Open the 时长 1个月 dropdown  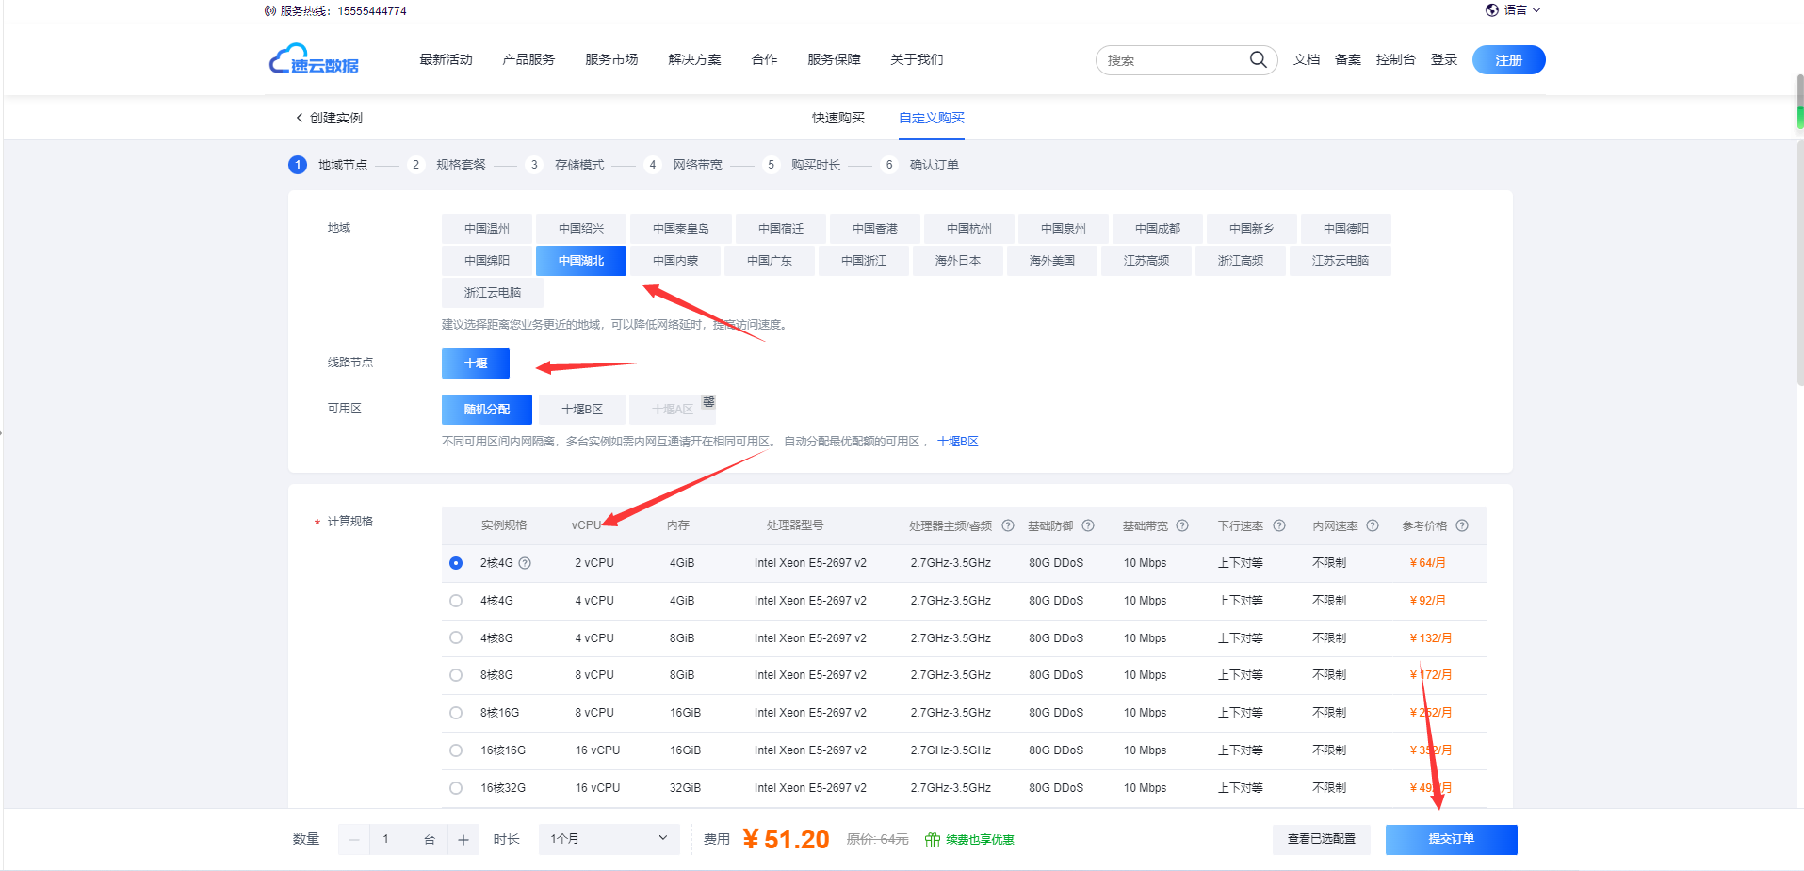609,839
